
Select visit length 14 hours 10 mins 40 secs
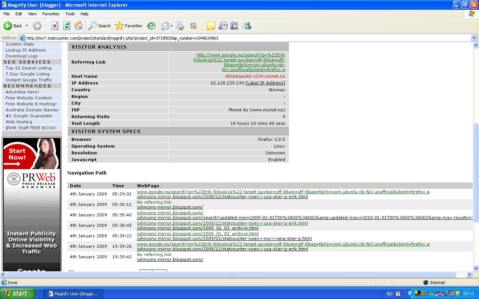257,123
